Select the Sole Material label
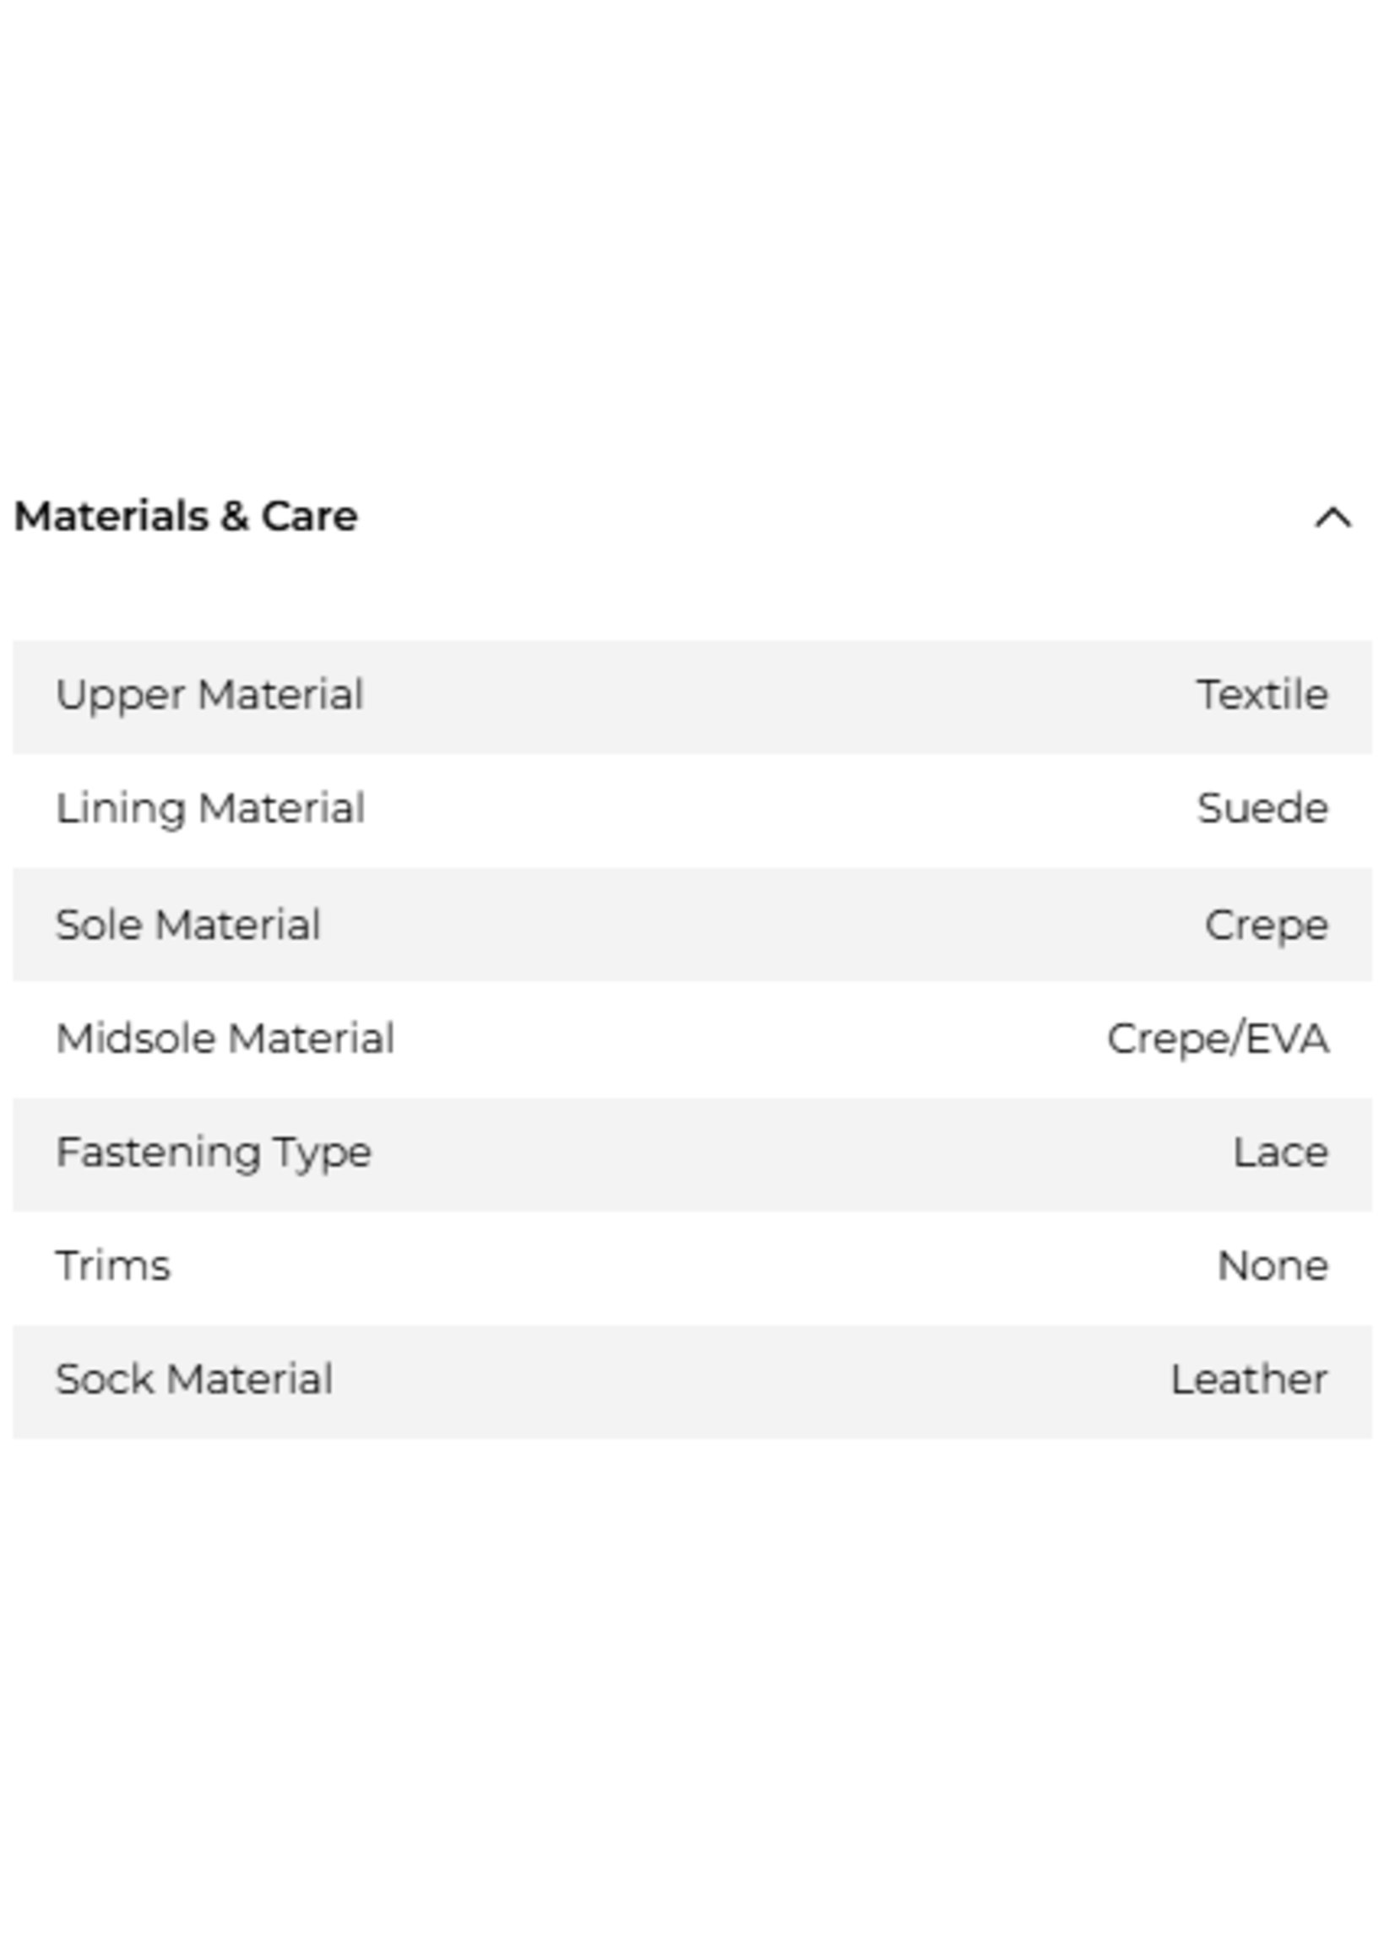Screen dimensions: 1395x1953 [188, 925]
